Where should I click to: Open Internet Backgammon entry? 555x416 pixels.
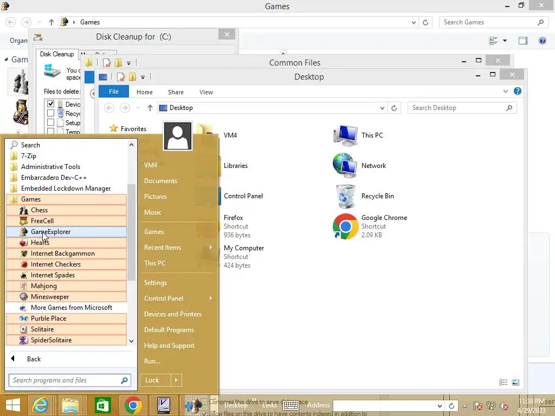pyautogui.click(x=66, y=253)
